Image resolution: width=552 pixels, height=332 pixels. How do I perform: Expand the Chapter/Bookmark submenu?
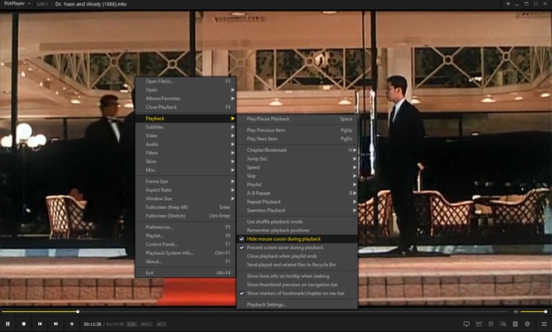pyautogui.click(x=297, y=150)
